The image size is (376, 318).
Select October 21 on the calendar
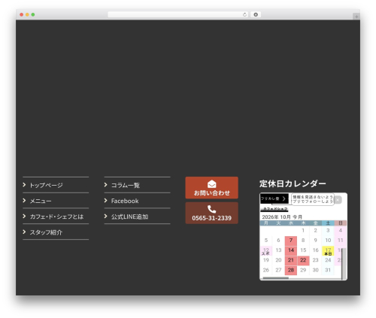pos(291,260)
